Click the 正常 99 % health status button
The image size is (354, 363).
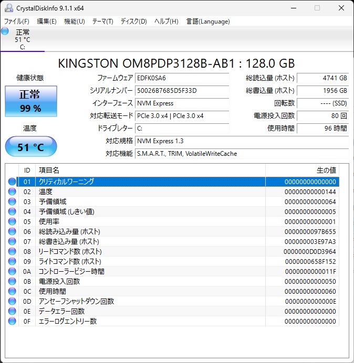[31, 101]
